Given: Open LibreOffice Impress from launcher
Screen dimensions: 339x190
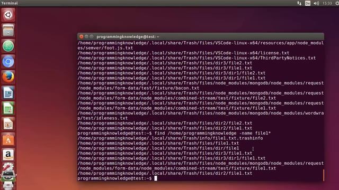Looking at the screenshot, I should (8, 124).
